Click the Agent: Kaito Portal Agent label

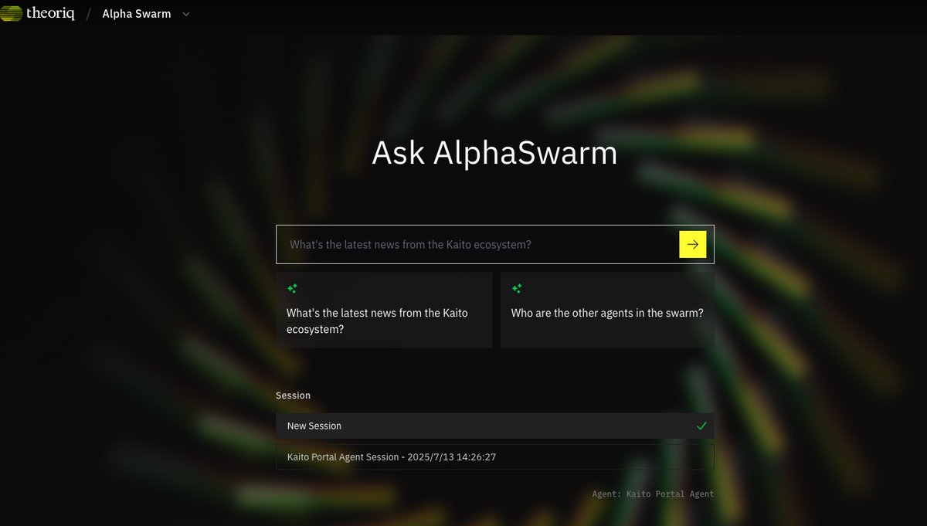(x=653, y=494)
